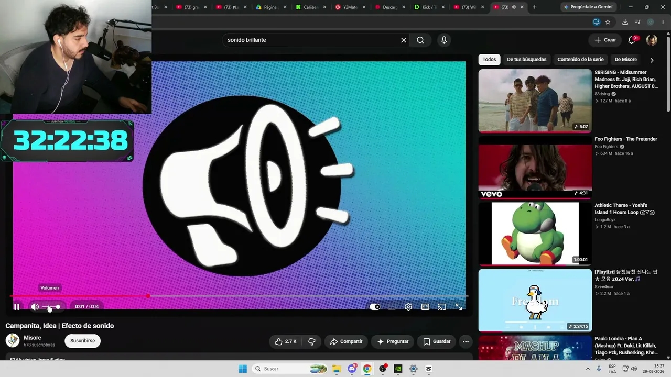Open more actions menu below video

pos(466,341)
